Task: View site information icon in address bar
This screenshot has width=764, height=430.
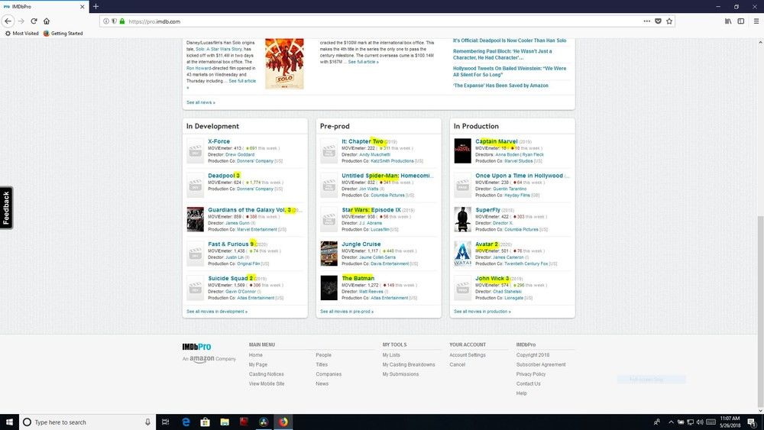Action: [105, 21]
